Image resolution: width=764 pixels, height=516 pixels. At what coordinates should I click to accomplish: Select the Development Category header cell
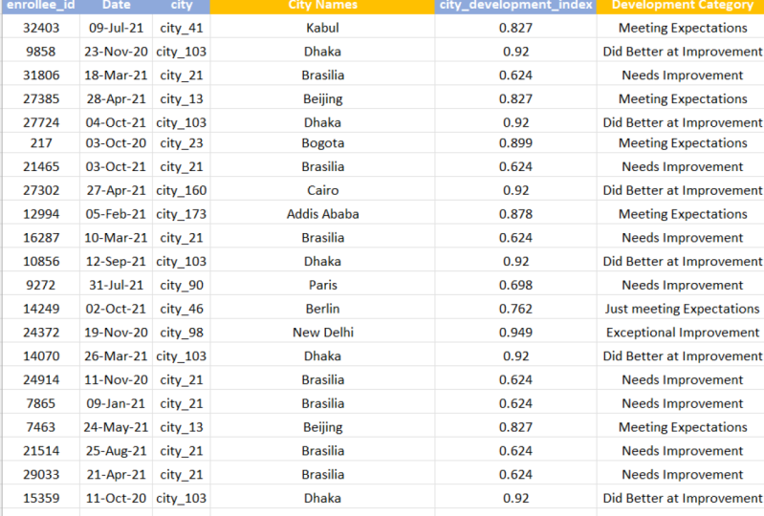coord(682,6)
